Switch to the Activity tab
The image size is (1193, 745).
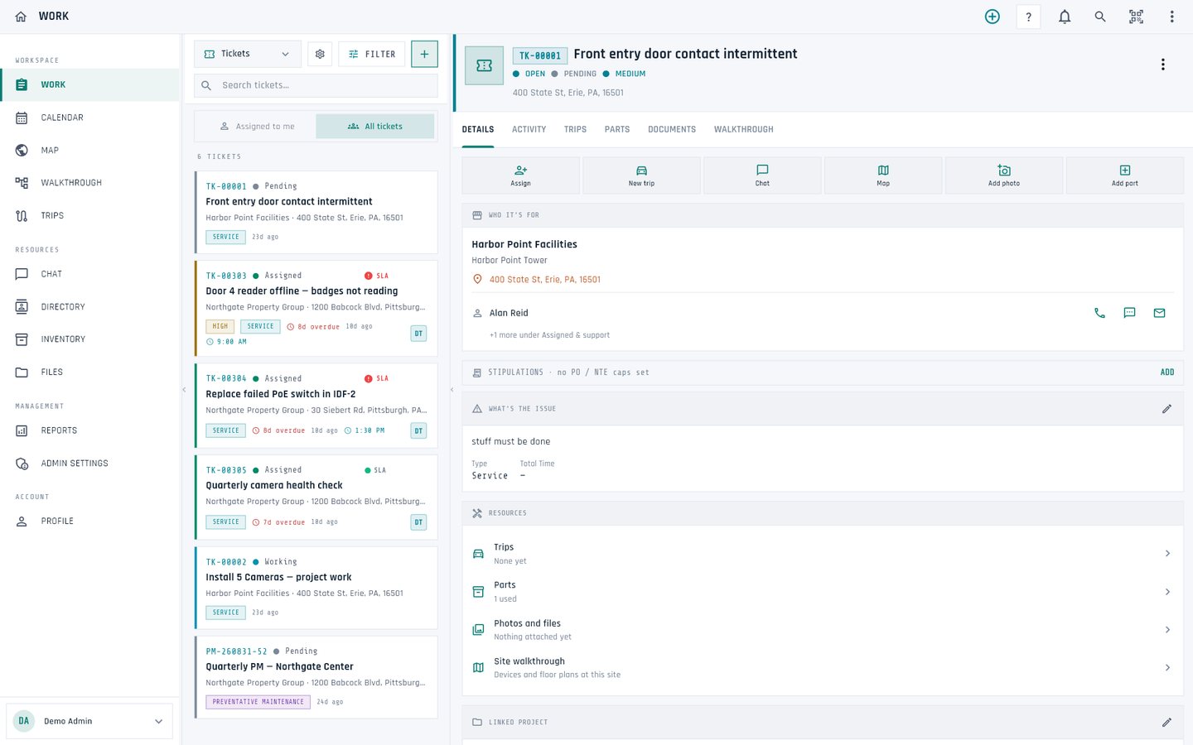coord(529,130)
